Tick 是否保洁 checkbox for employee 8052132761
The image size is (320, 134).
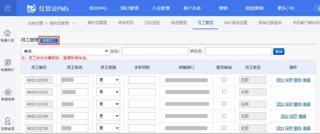coord(224,104)
